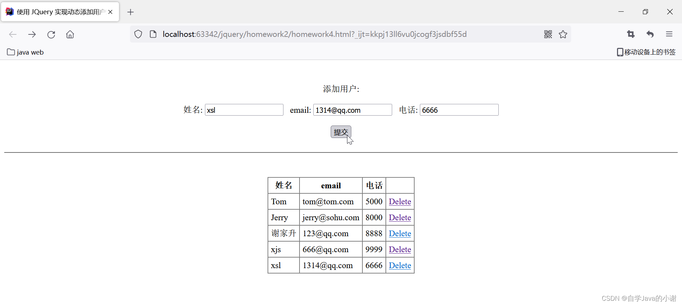Click the 提交 submit button
The width and height of the screenshot is (682, 305).
tap(341, 132)
